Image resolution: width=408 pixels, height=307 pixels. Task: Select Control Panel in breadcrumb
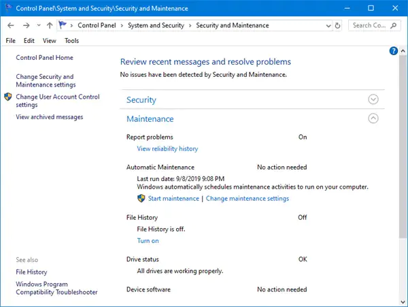coord(97,25)
